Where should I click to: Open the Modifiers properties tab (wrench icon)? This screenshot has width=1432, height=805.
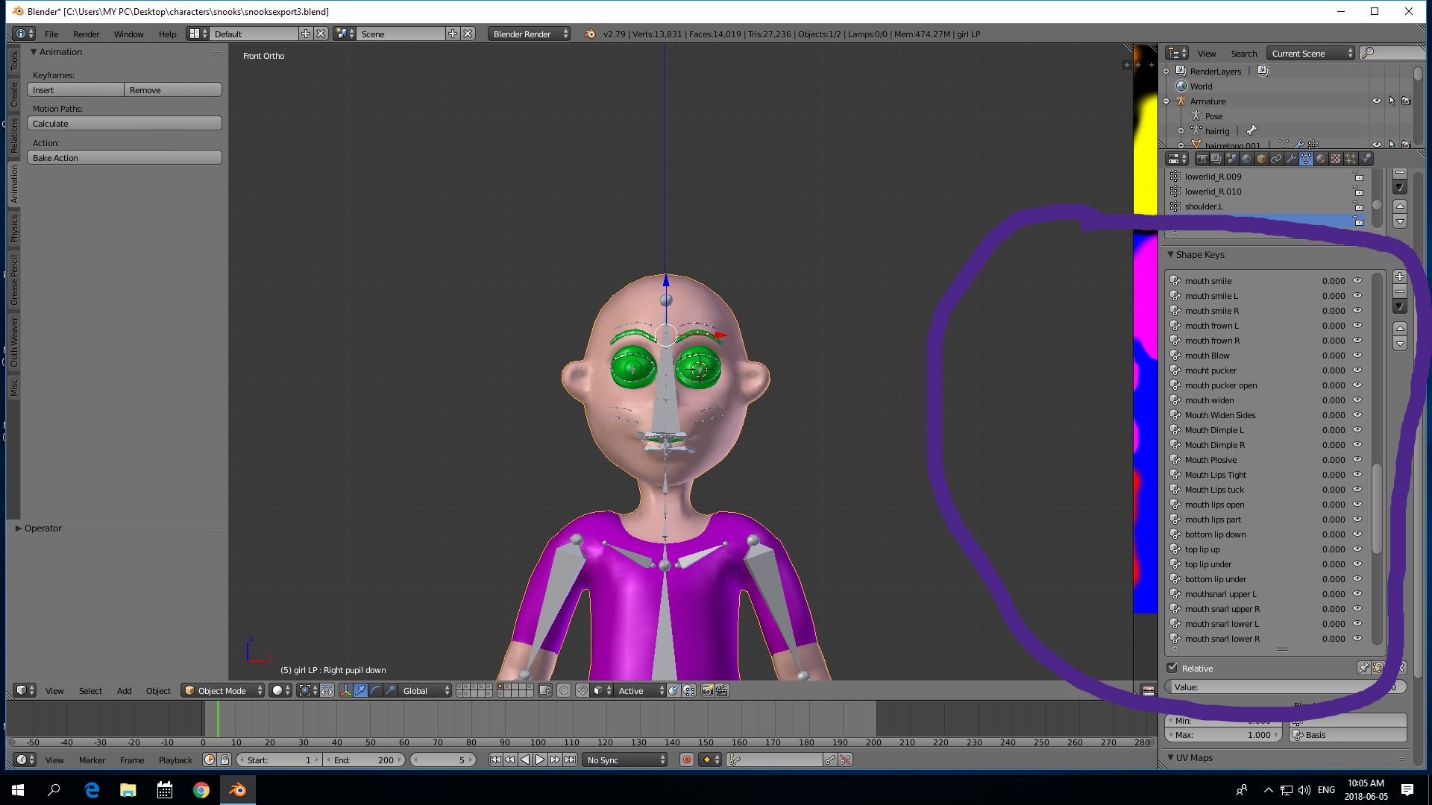point(1291,159)
